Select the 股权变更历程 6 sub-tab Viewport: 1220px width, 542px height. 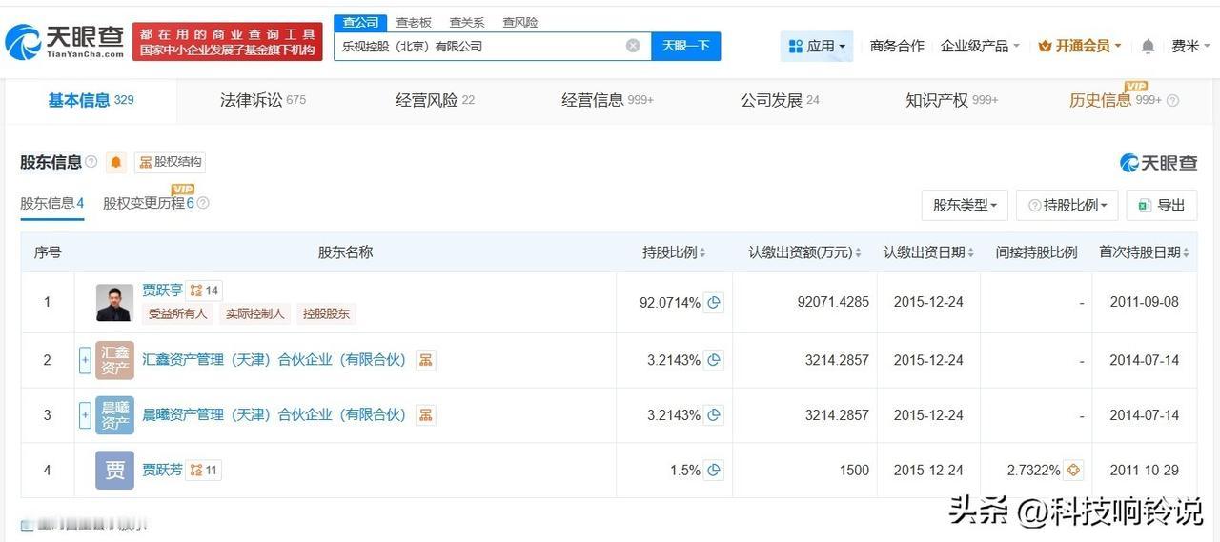tap(149, 203)
